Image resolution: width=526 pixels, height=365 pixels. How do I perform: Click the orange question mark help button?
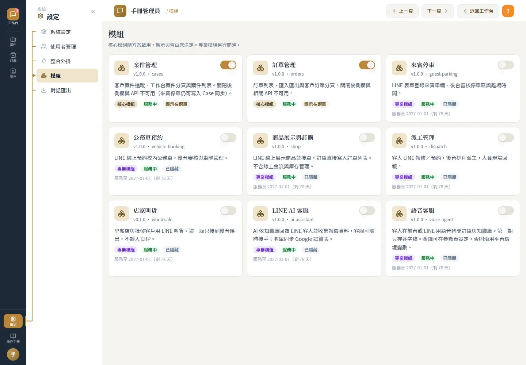[x=508, y=11]
